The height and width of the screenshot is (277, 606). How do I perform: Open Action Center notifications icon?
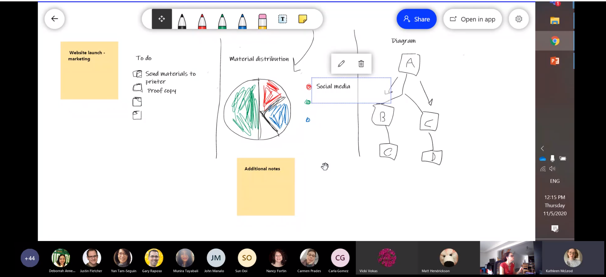click(555, 229)
